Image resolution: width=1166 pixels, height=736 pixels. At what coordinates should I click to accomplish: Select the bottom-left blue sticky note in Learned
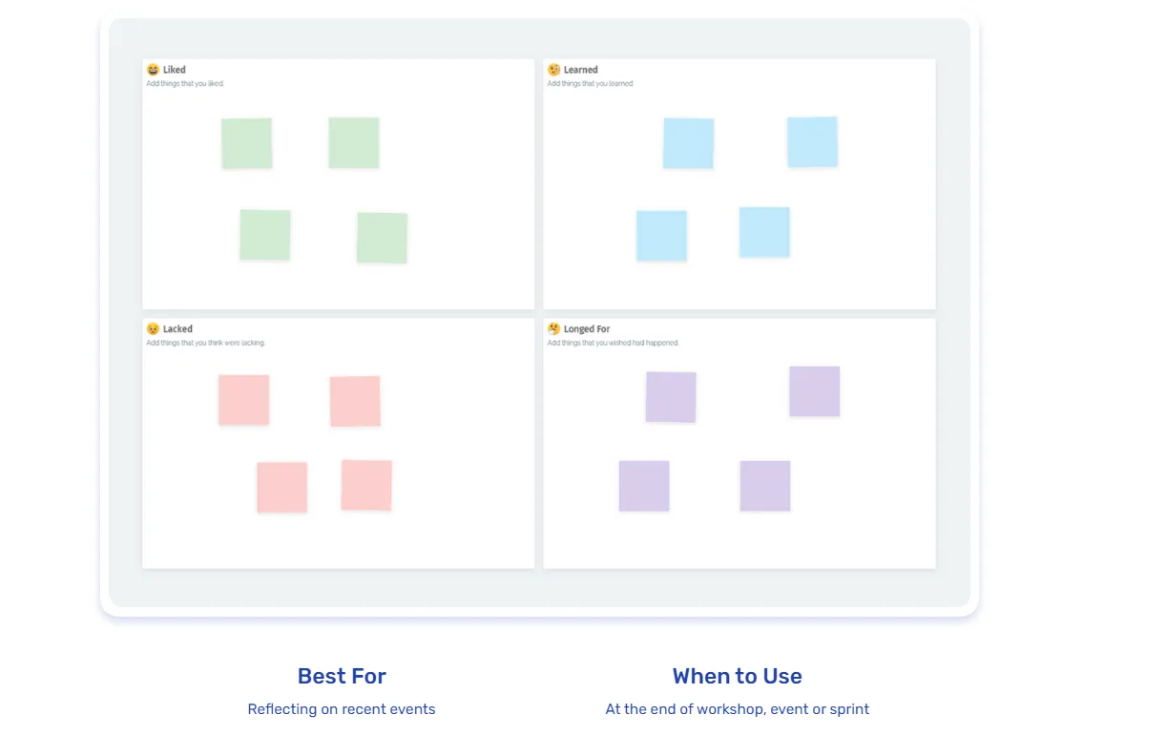[x=661, y=236]
